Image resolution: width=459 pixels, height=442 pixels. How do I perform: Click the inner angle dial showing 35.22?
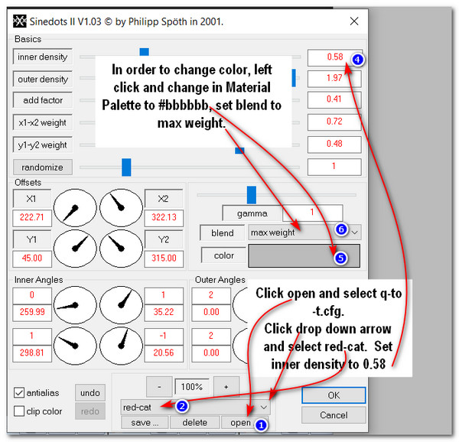(120, 305)
